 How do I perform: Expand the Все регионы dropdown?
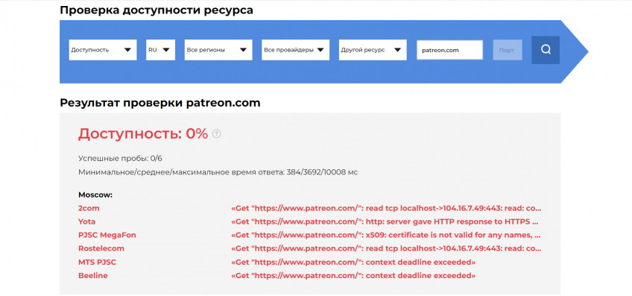pyautogui.click(x=218, y=50)
